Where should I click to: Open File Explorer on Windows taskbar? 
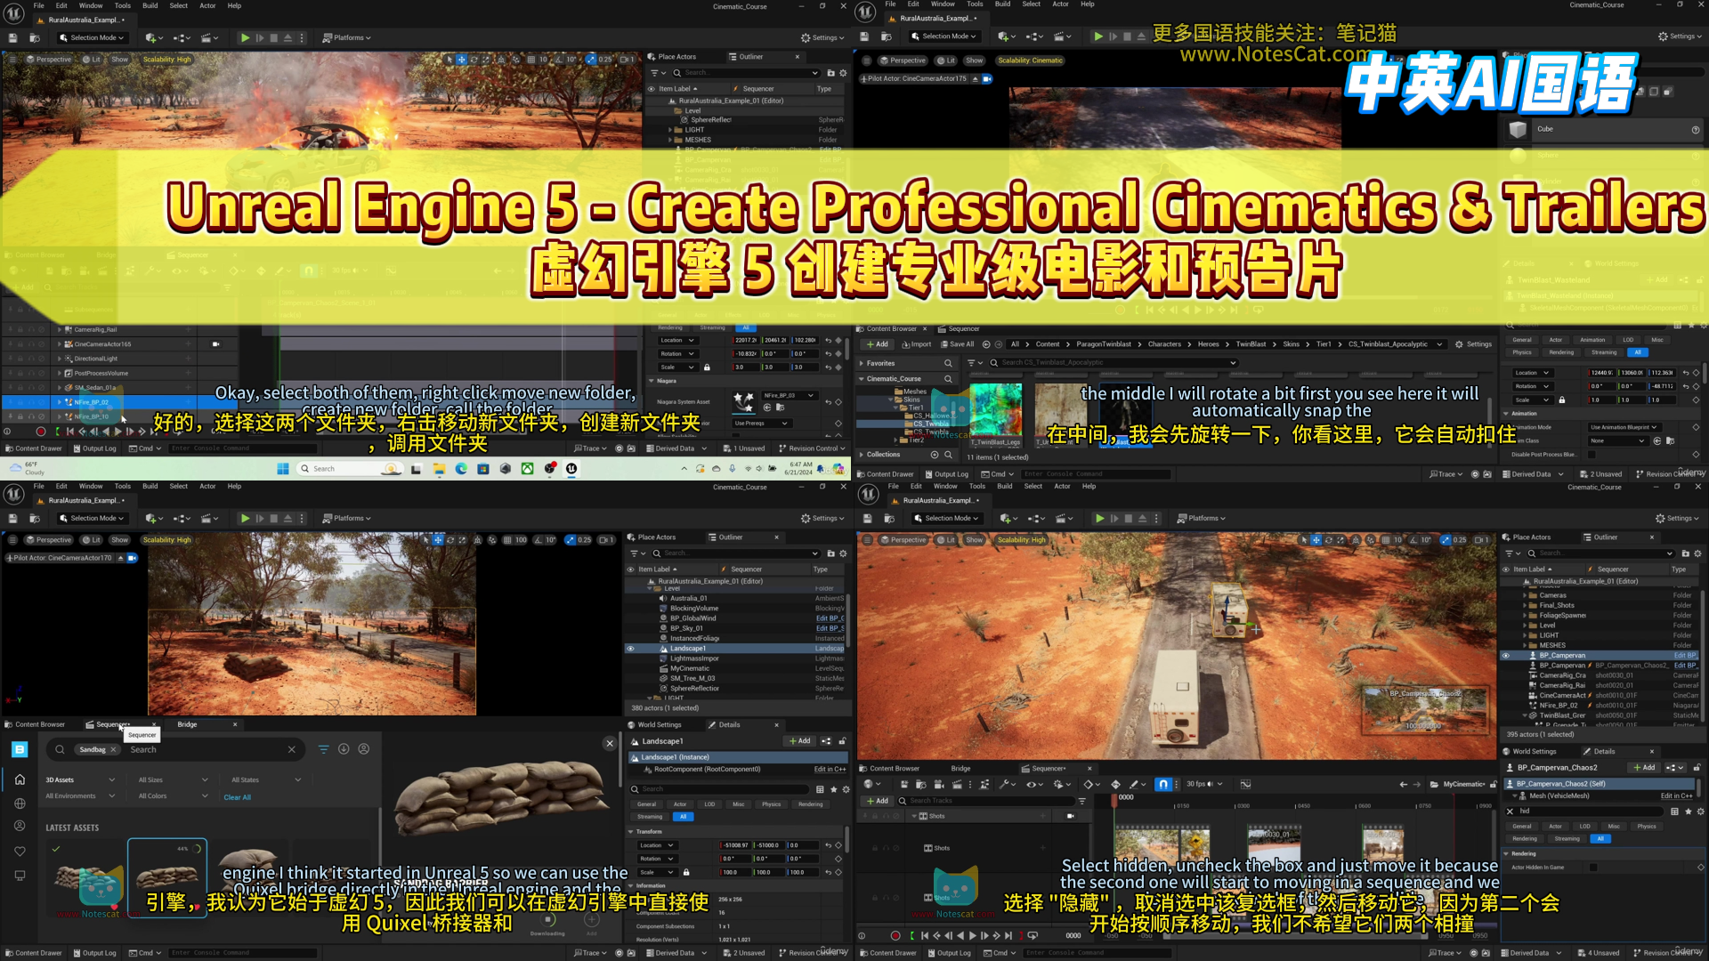coord(439,468)
